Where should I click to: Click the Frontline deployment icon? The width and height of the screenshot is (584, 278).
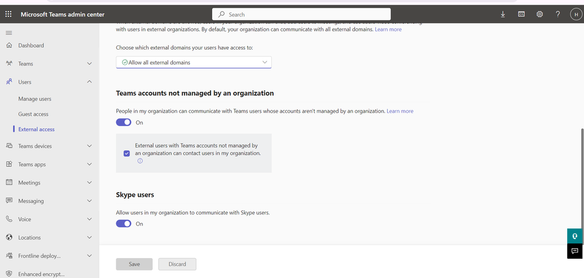[x=9, y=256]
